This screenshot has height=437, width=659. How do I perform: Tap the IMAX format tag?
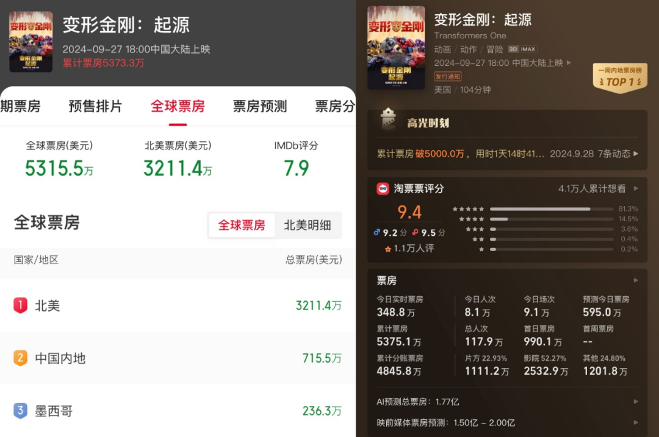click(x=528, y=49)
